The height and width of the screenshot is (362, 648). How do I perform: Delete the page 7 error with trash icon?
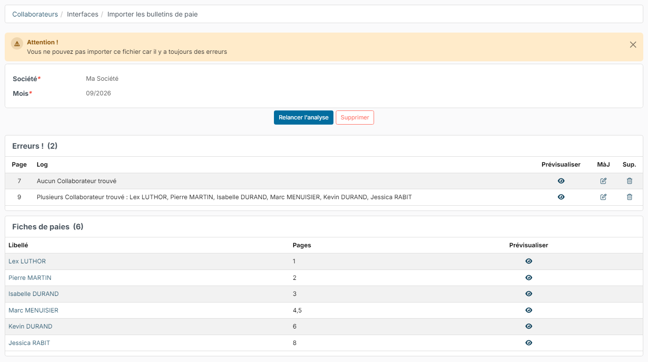pyautogui.click(x=629, y=181)
